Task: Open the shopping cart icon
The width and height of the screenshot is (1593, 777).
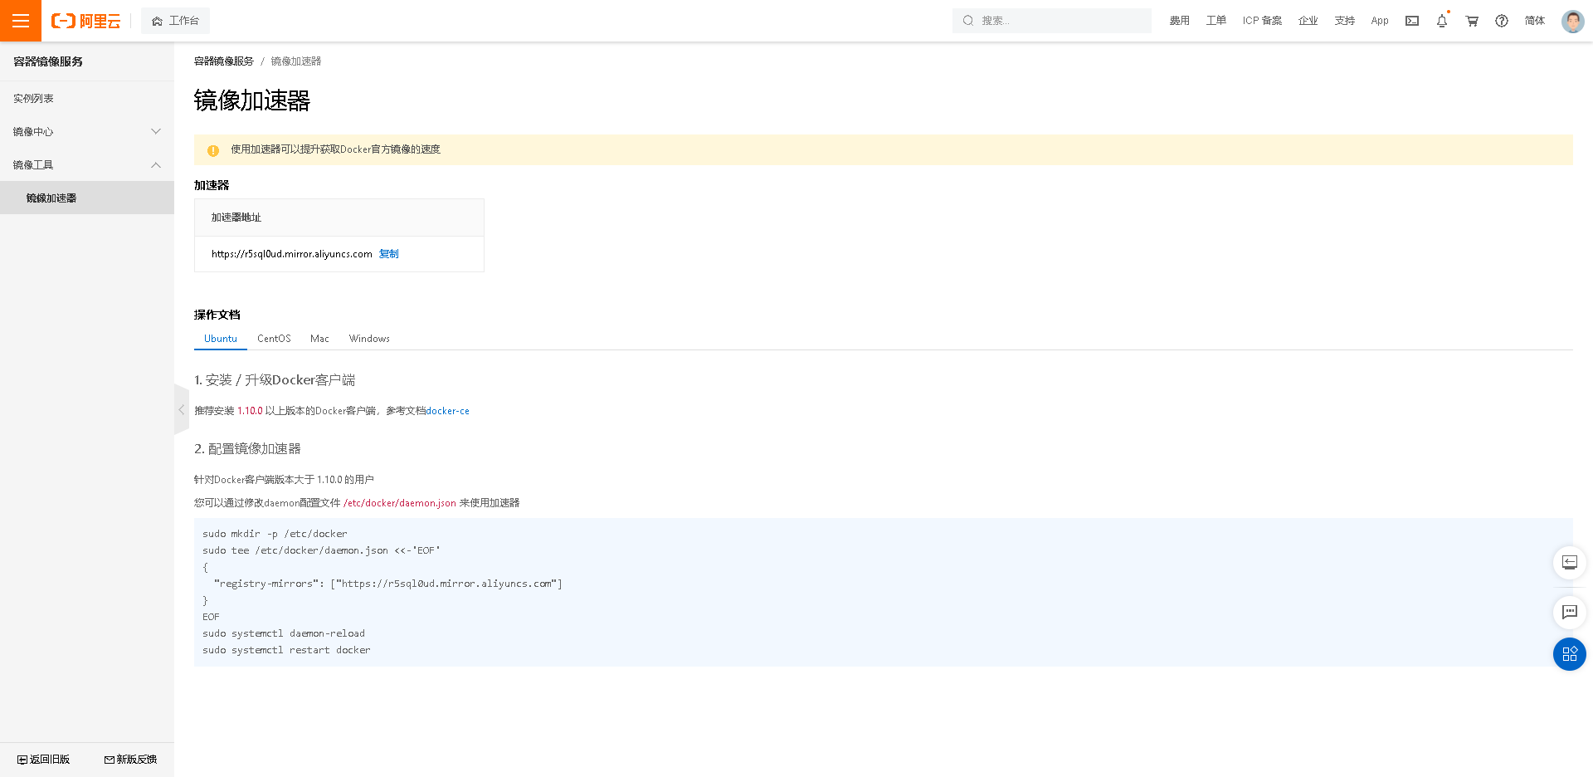Action: [1471, 21]
